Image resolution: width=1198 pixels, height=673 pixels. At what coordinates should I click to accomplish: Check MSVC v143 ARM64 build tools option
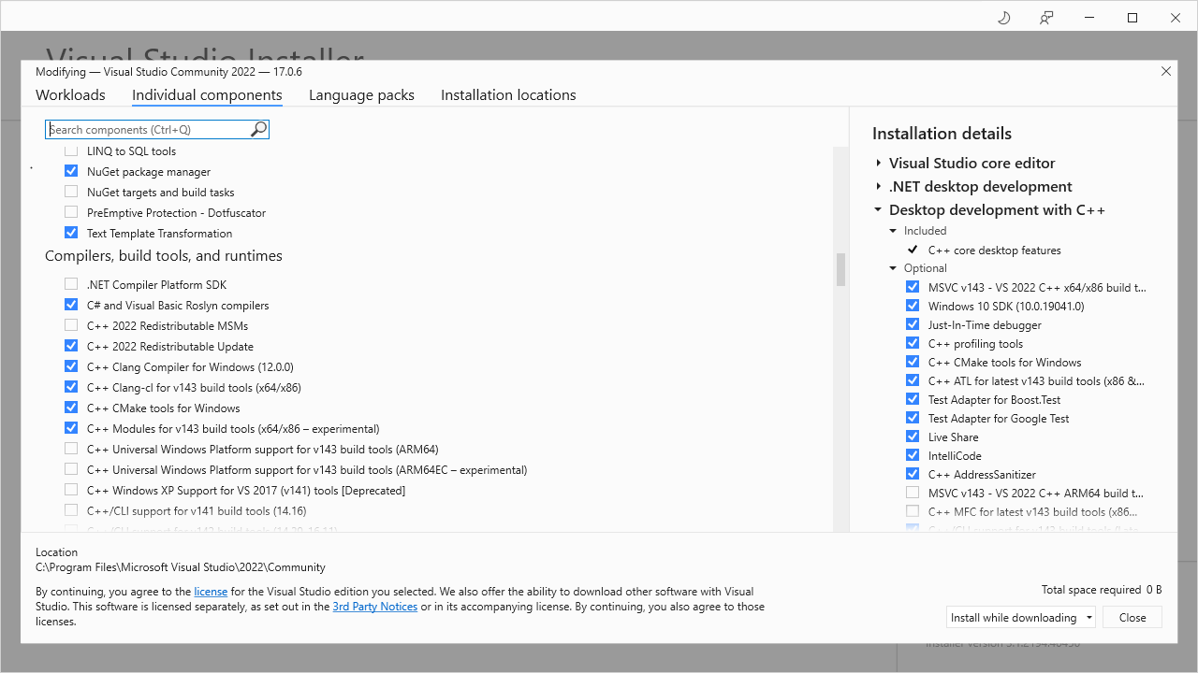click(x=913, y=493)
